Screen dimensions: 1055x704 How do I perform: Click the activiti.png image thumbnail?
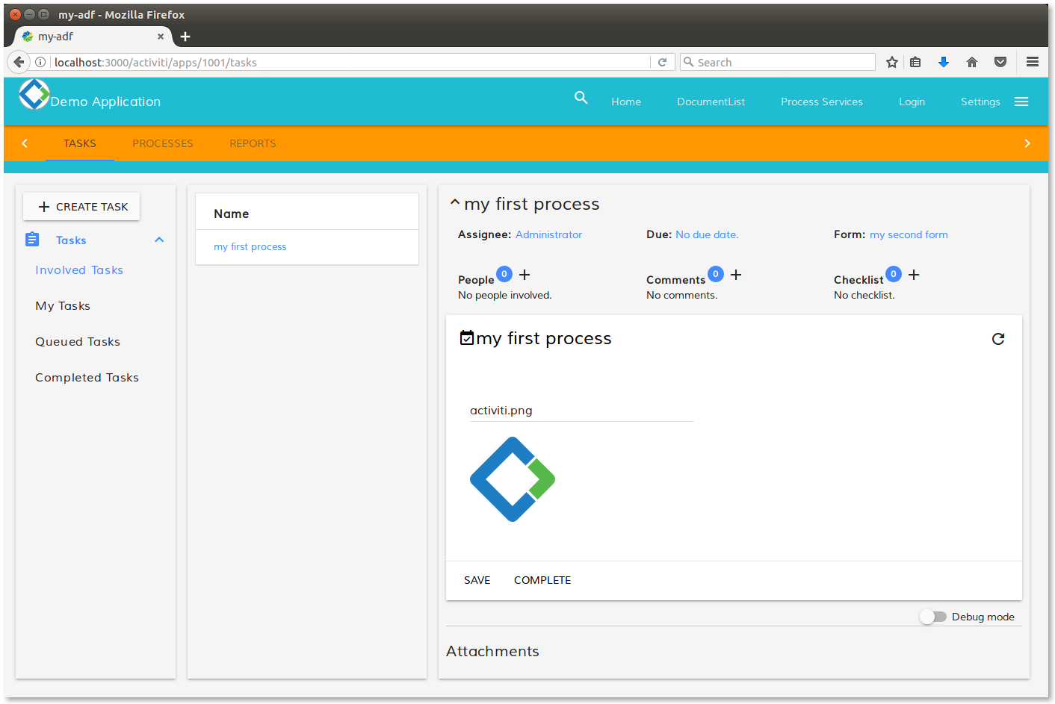click(513, 479)
